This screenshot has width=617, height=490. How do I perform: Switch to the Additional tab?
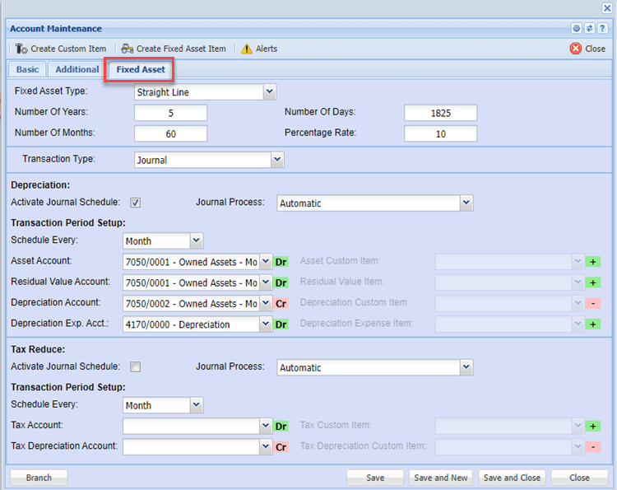click(x=77, y=70)
